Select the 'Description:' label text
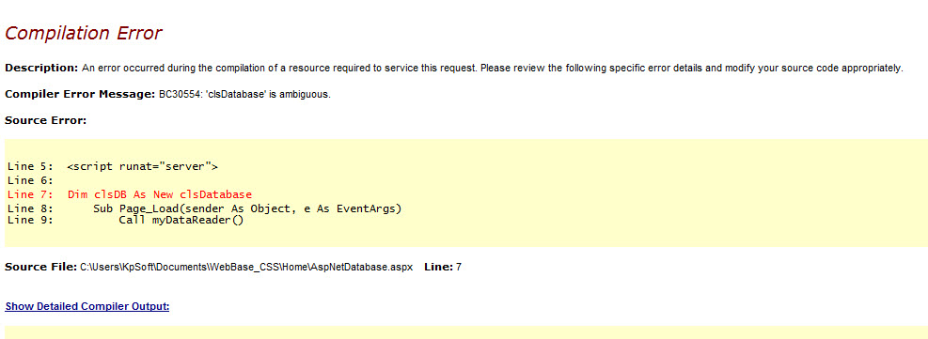Image resolution: width=928 pixels, height=339 pixels. click(x=41, y=68)
